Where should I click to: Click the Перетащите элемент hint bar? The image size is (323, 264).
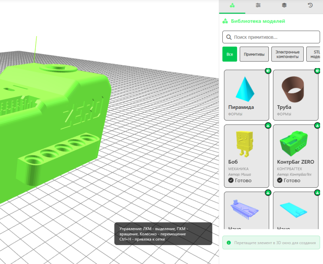pyautogui.click(x=271, y=243)
